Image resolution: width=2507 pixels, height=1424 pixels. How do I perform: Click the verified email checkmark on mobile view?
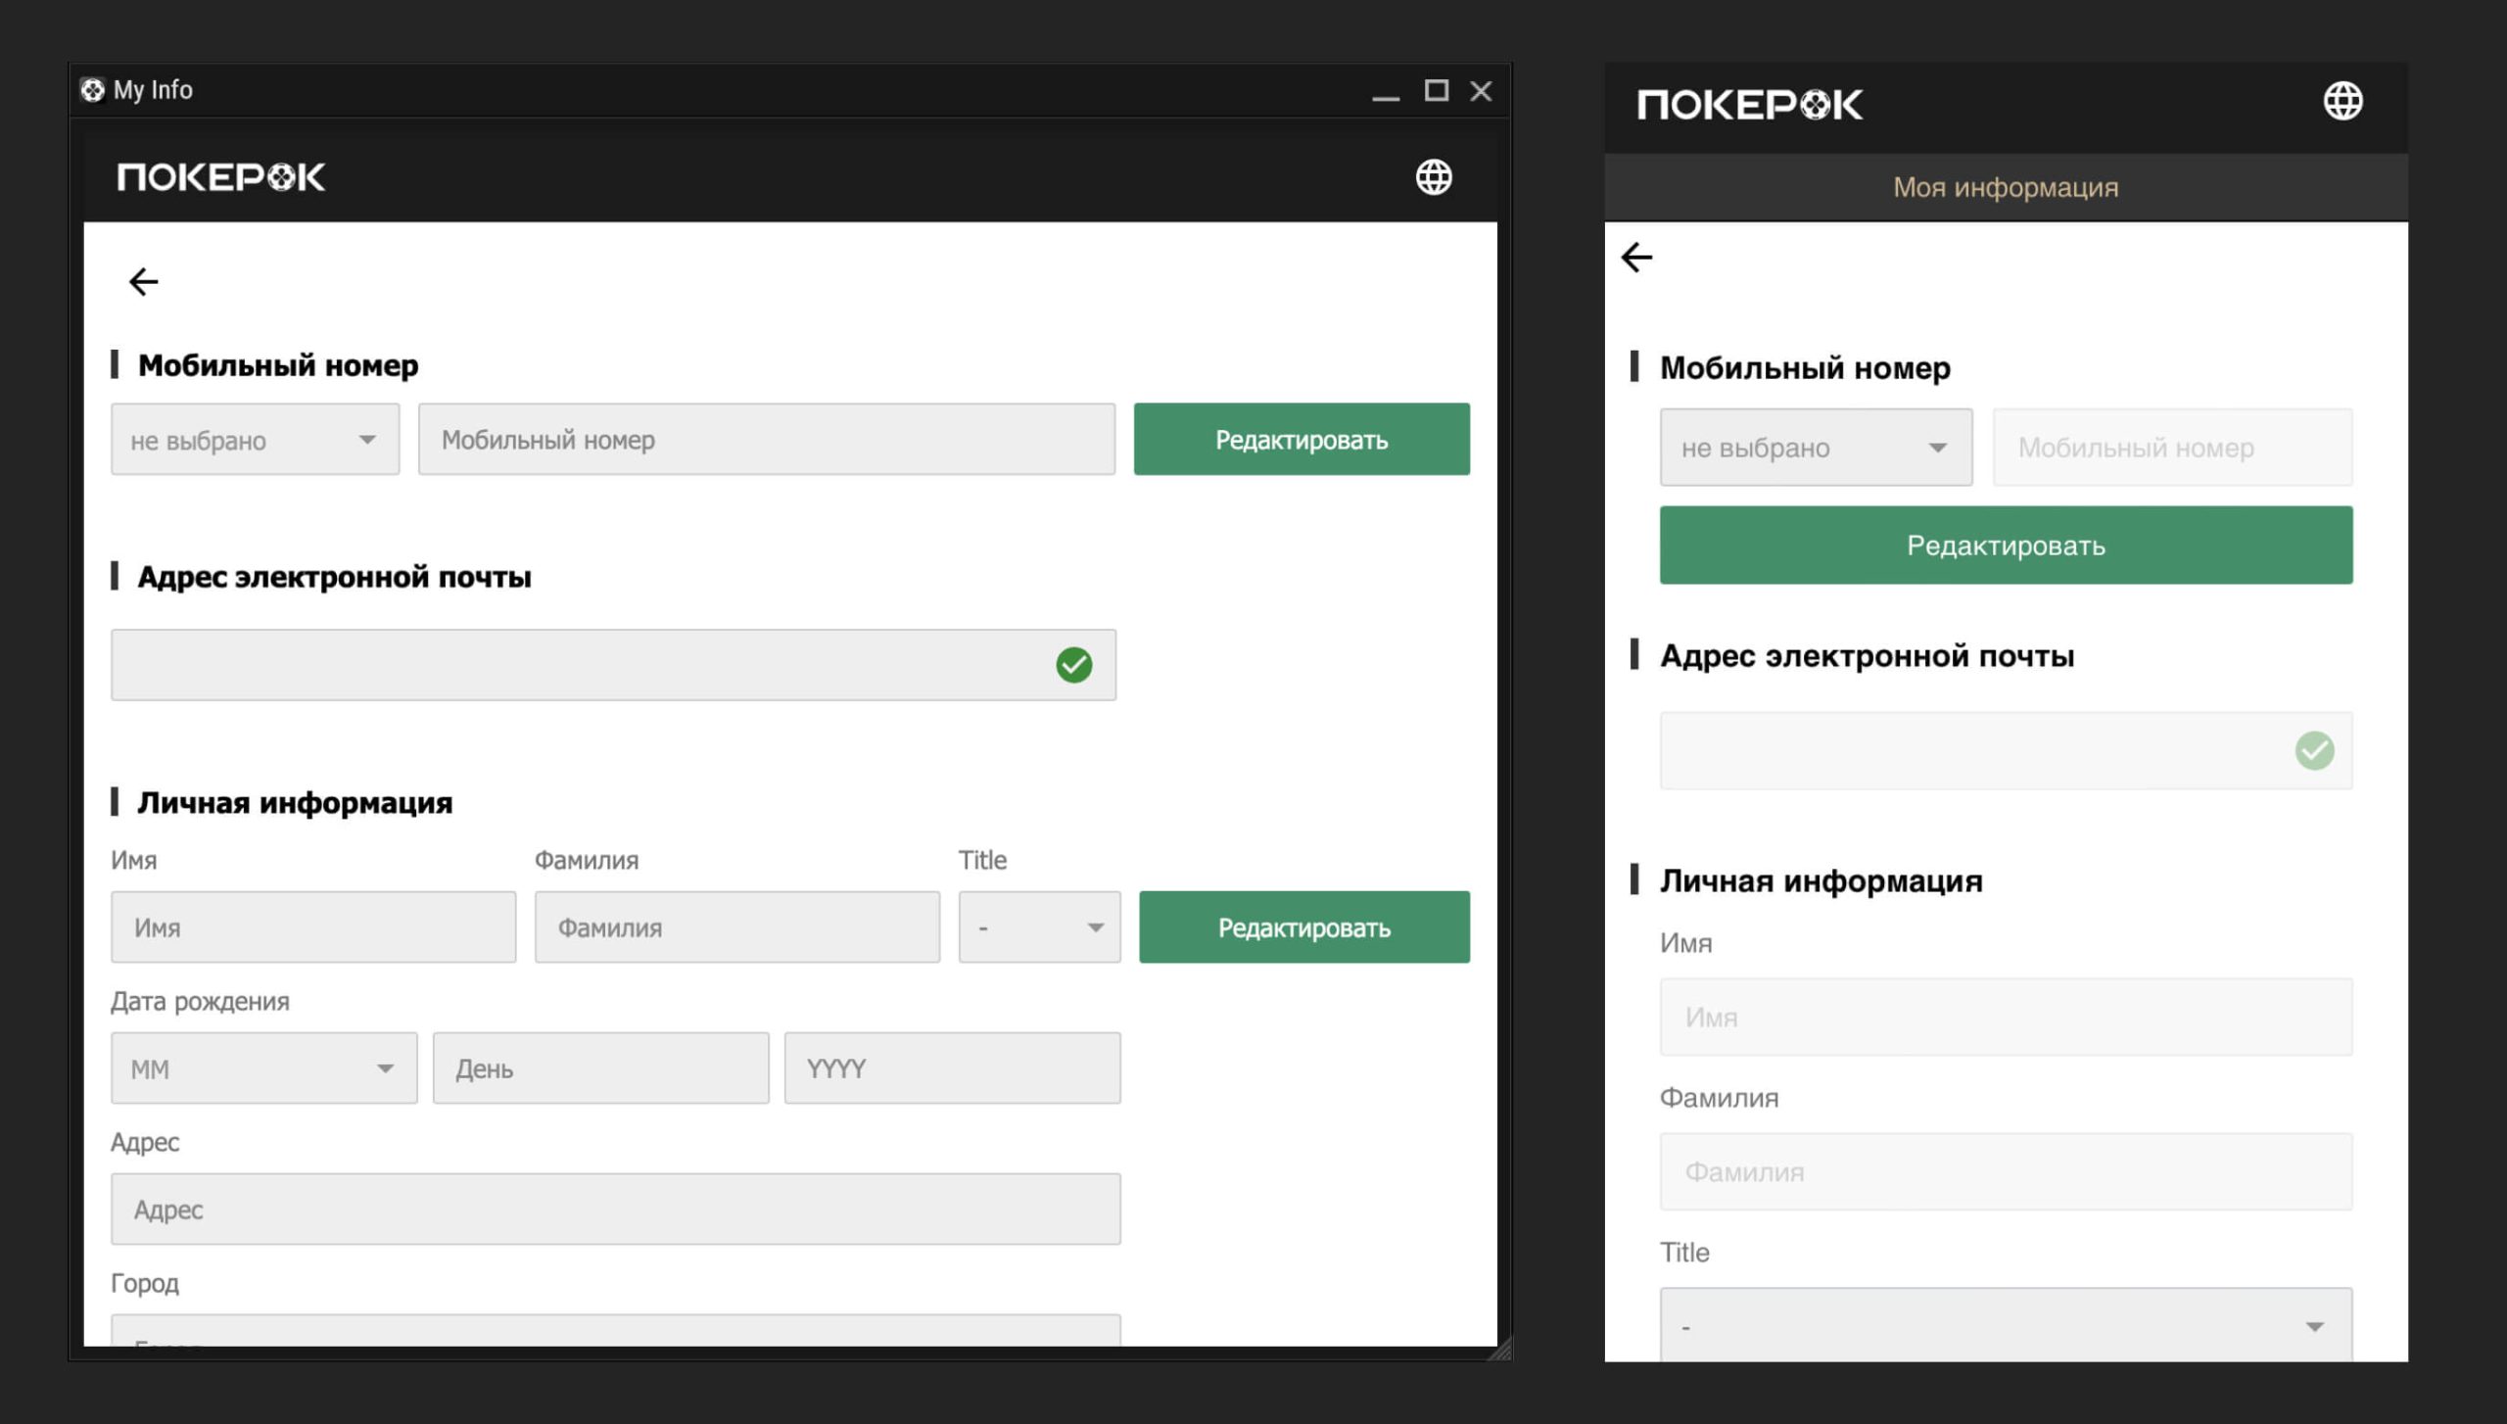(x=2313, y=751)
